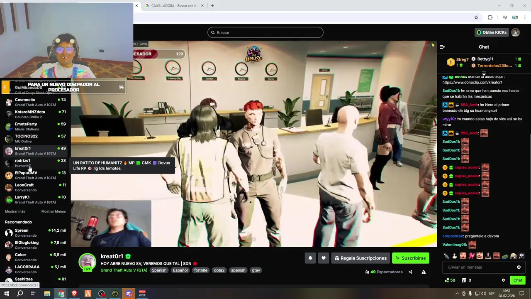Follow kreat0r1 with the heart icon
531x299 pixels.
point(324,258)
